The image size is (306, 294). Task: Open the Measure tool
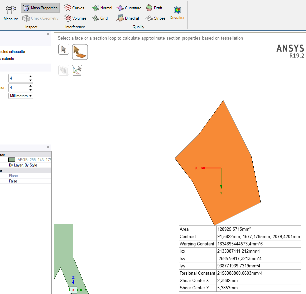pos(11,13)
